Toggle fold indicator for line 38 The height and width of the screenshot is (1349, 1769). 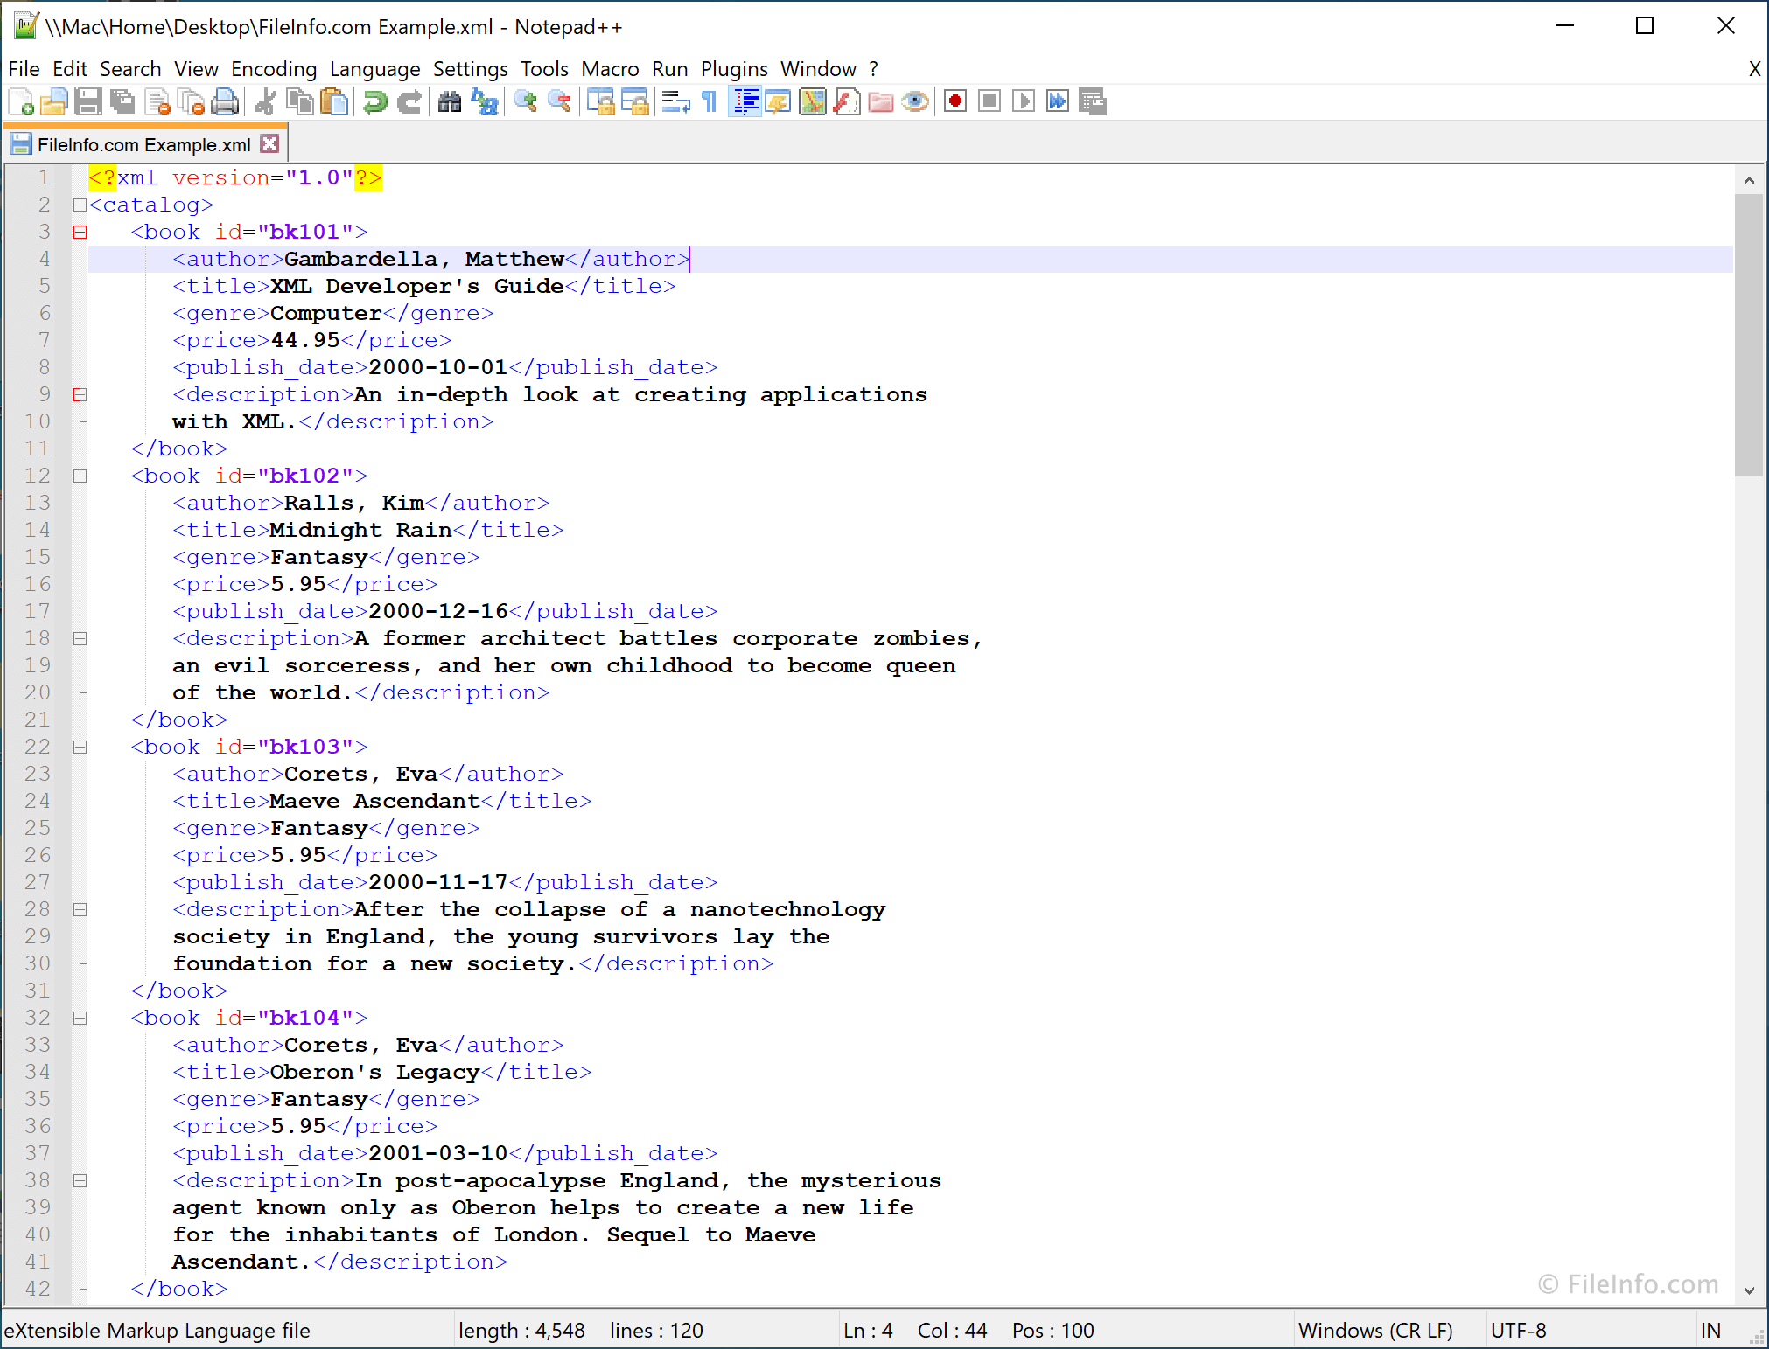point(80,1180)
